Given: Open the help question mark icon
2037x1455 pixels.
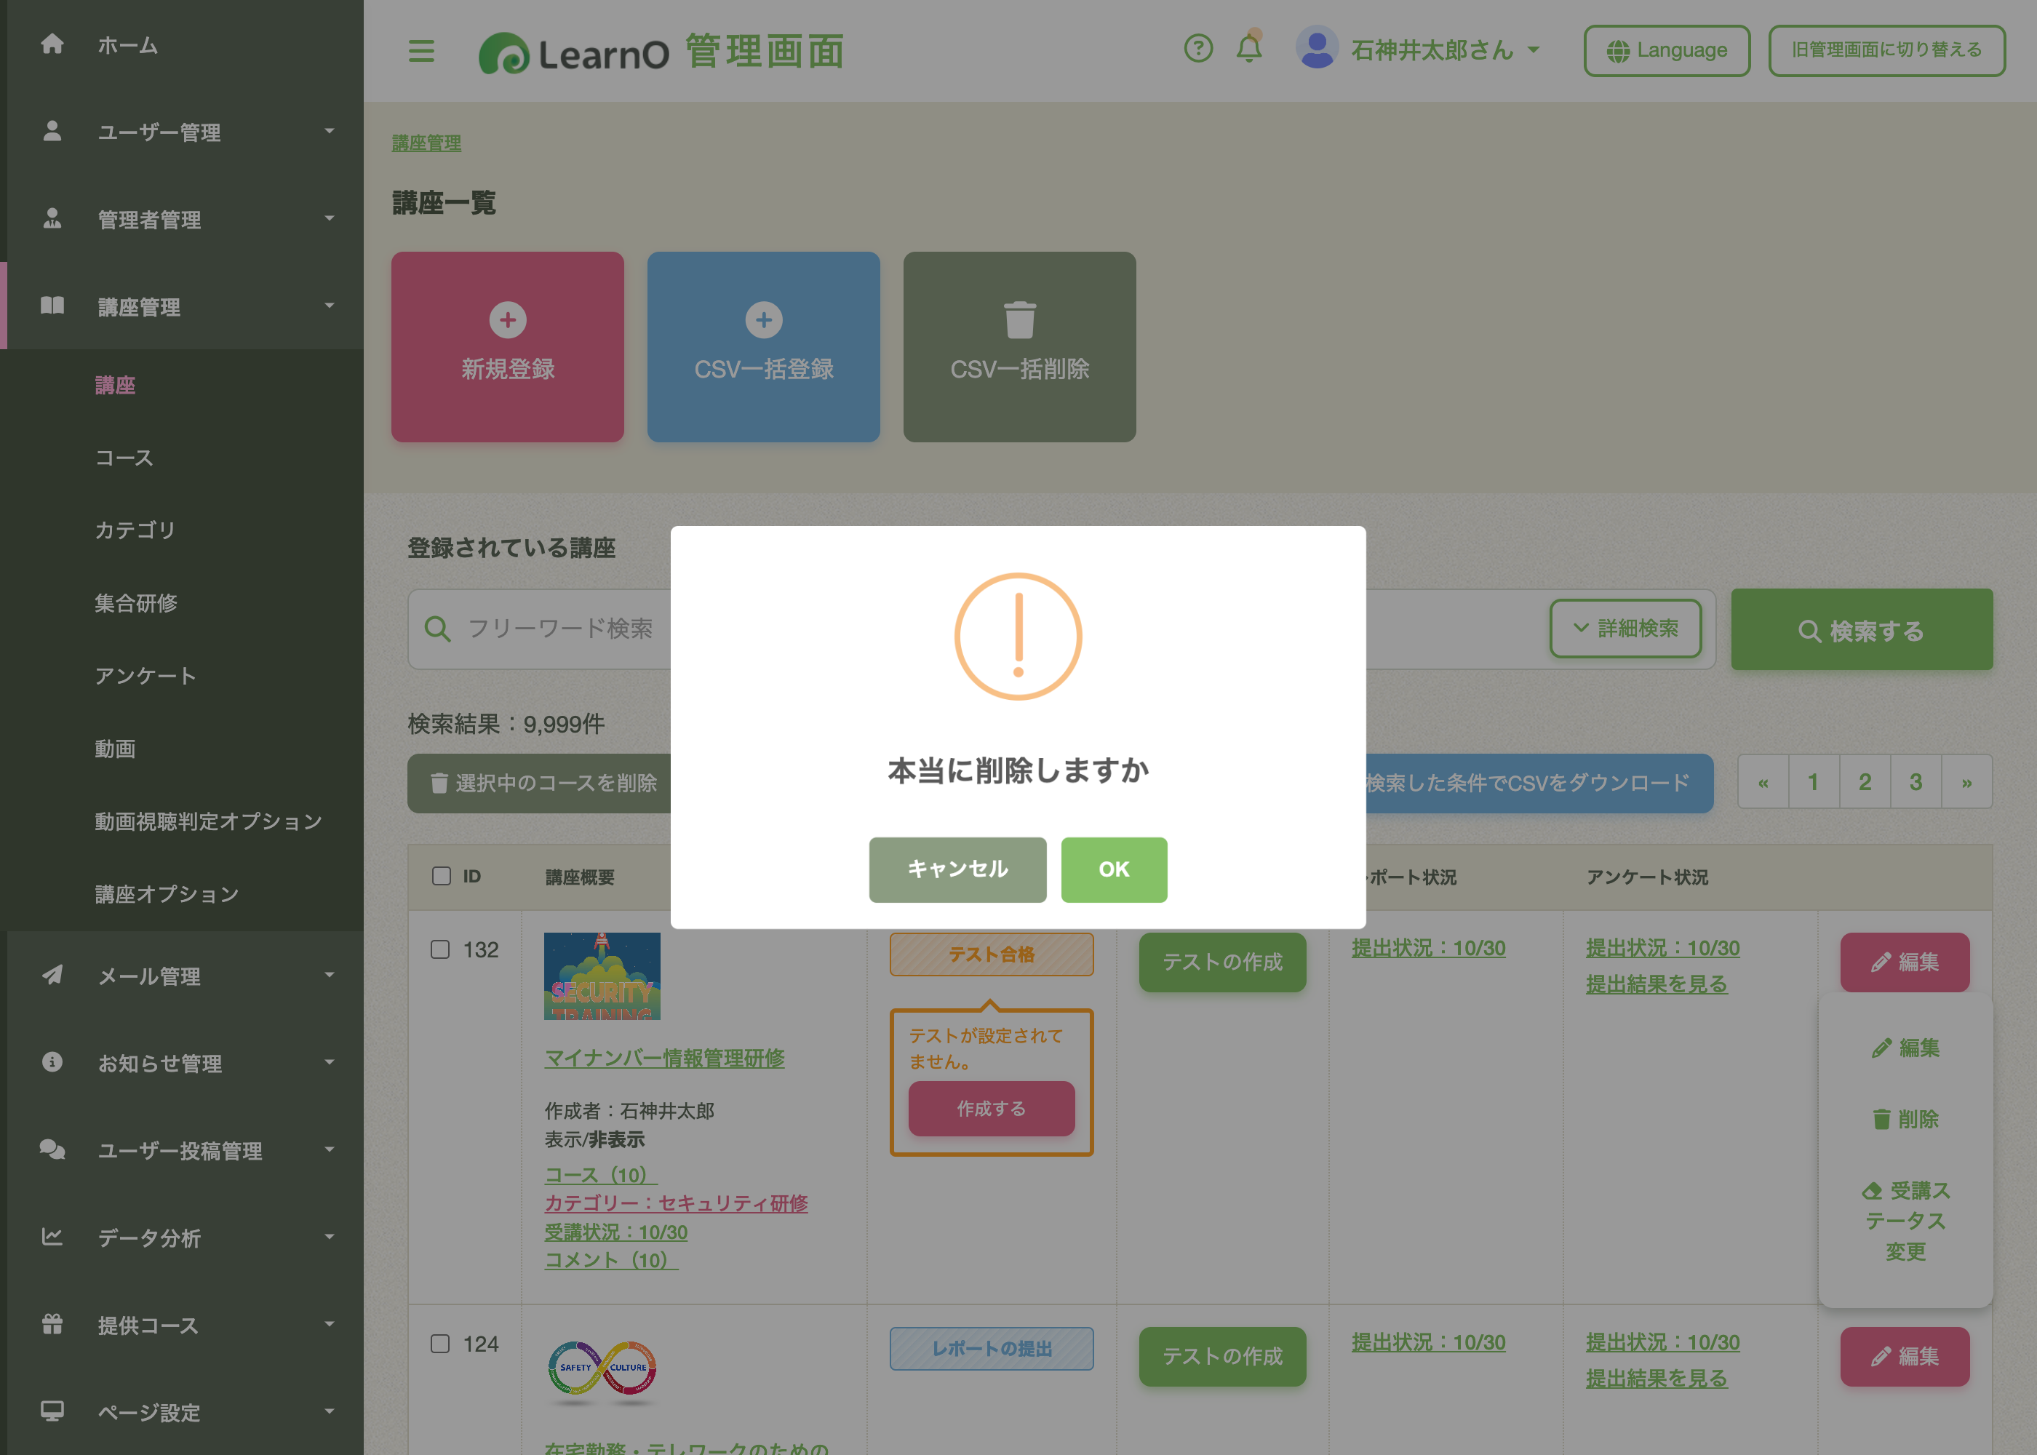Looking at the screenshot, I should click(1197, 49).
